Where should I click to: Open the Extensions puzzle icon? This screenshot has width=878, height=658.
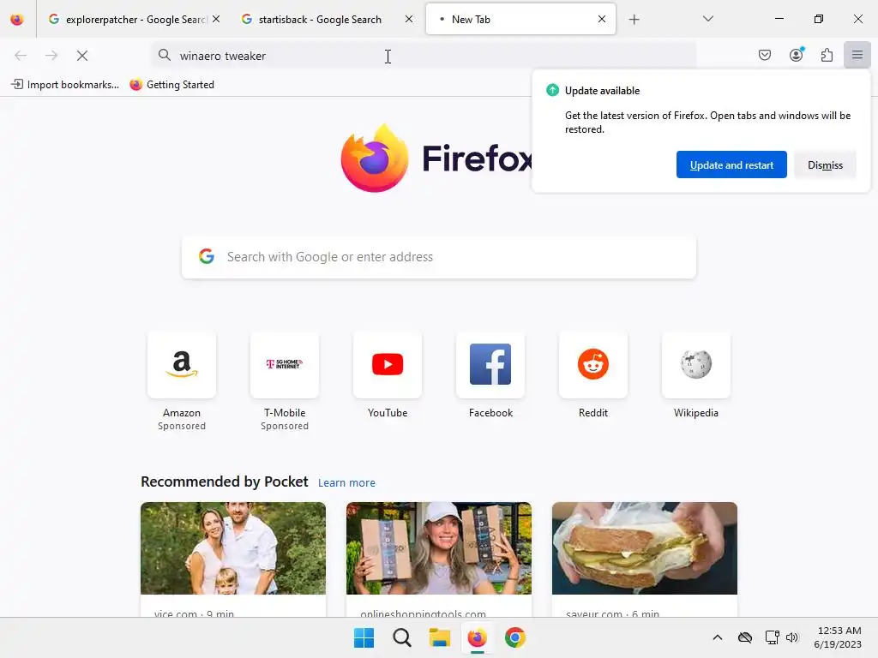(827, 55)
